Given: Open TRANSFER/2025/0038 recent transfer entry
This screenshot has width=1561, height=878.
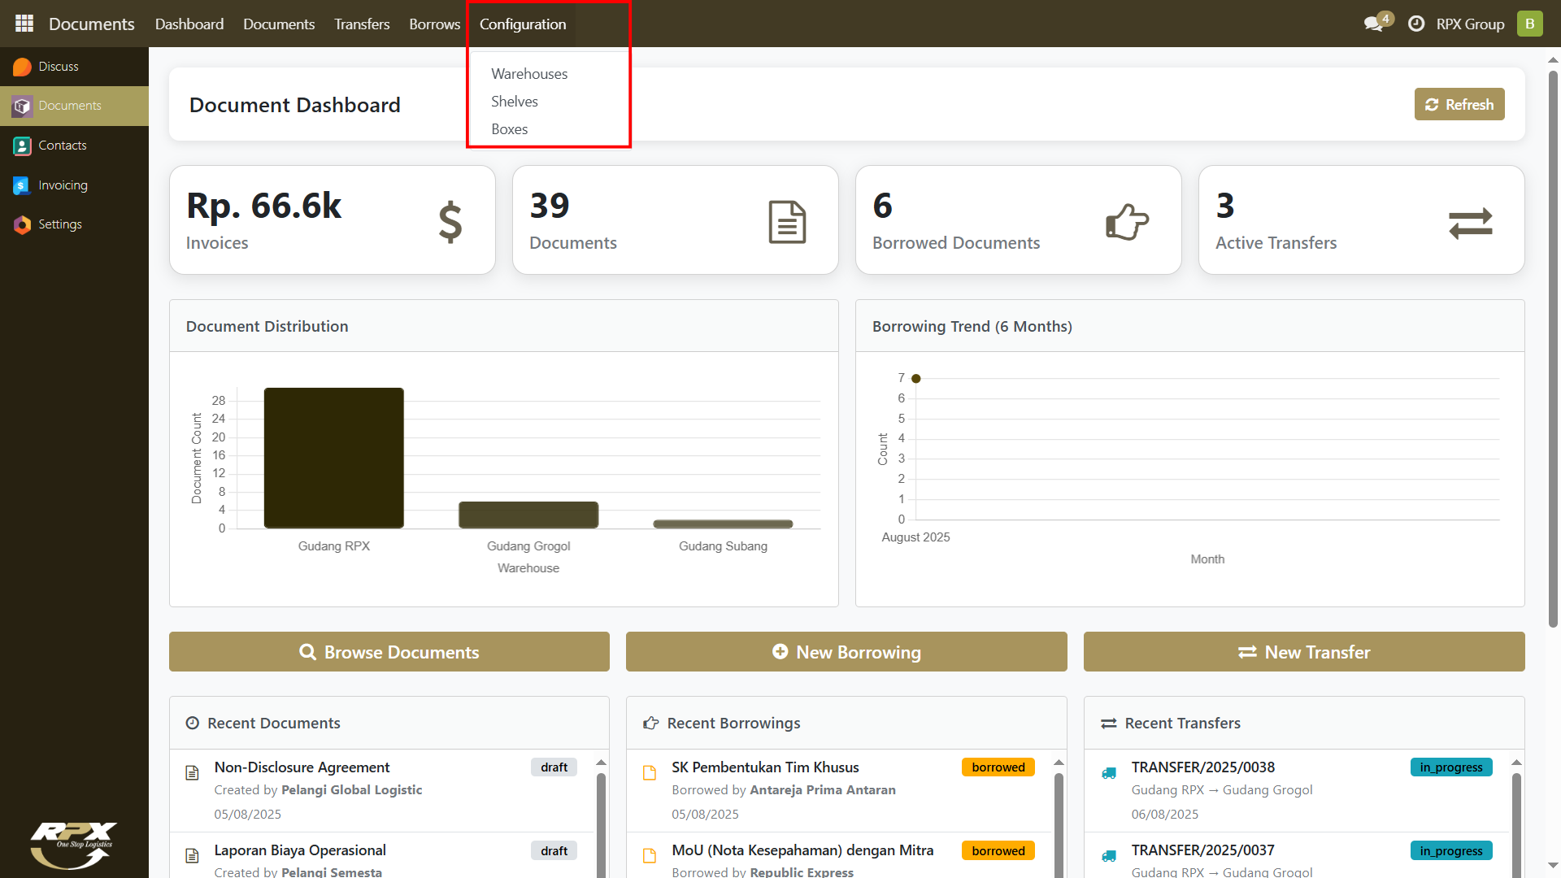Looking at the screenshot, I should pos(1202,767).
